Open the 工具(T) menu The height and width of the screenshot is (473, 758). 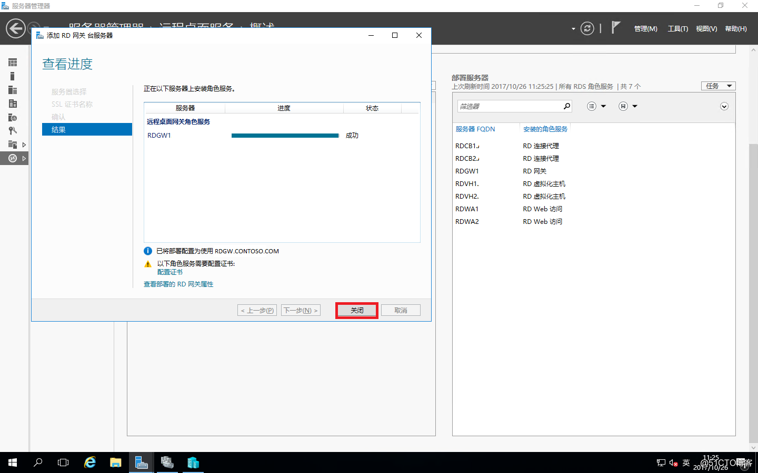click(x=678, y=29)
